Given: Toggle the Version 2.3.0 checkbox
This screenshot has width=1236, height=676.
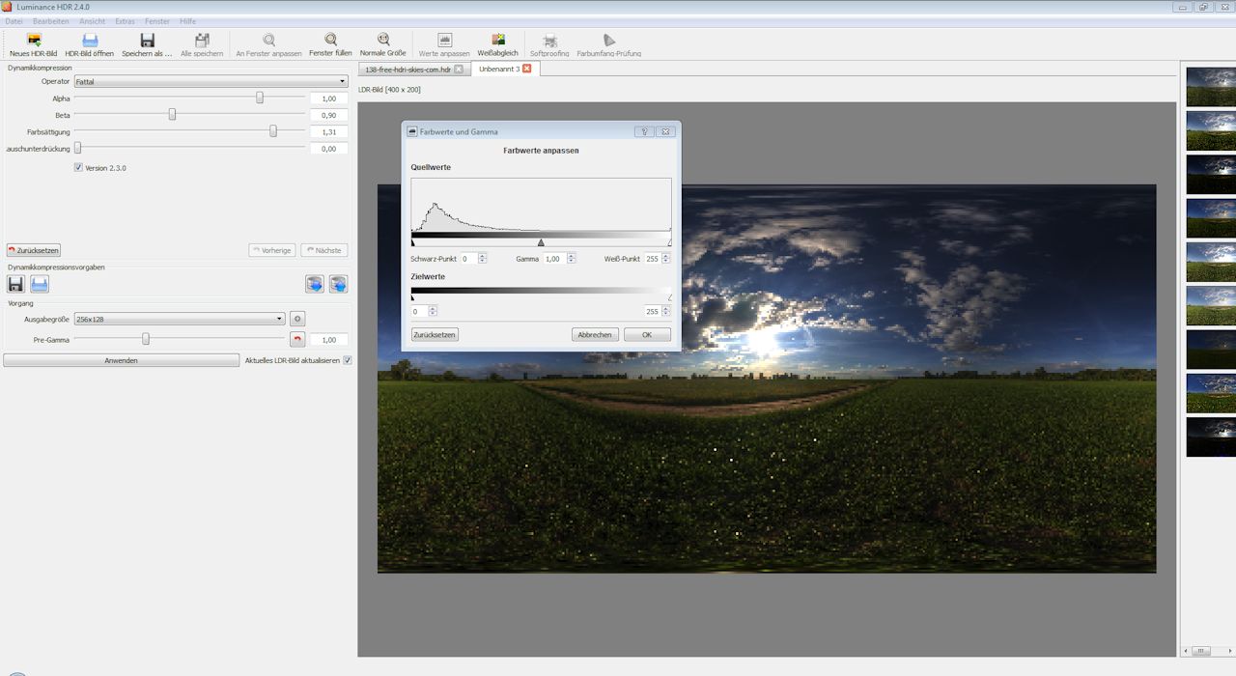Looking at the screenshot, I should pos(78,168).
